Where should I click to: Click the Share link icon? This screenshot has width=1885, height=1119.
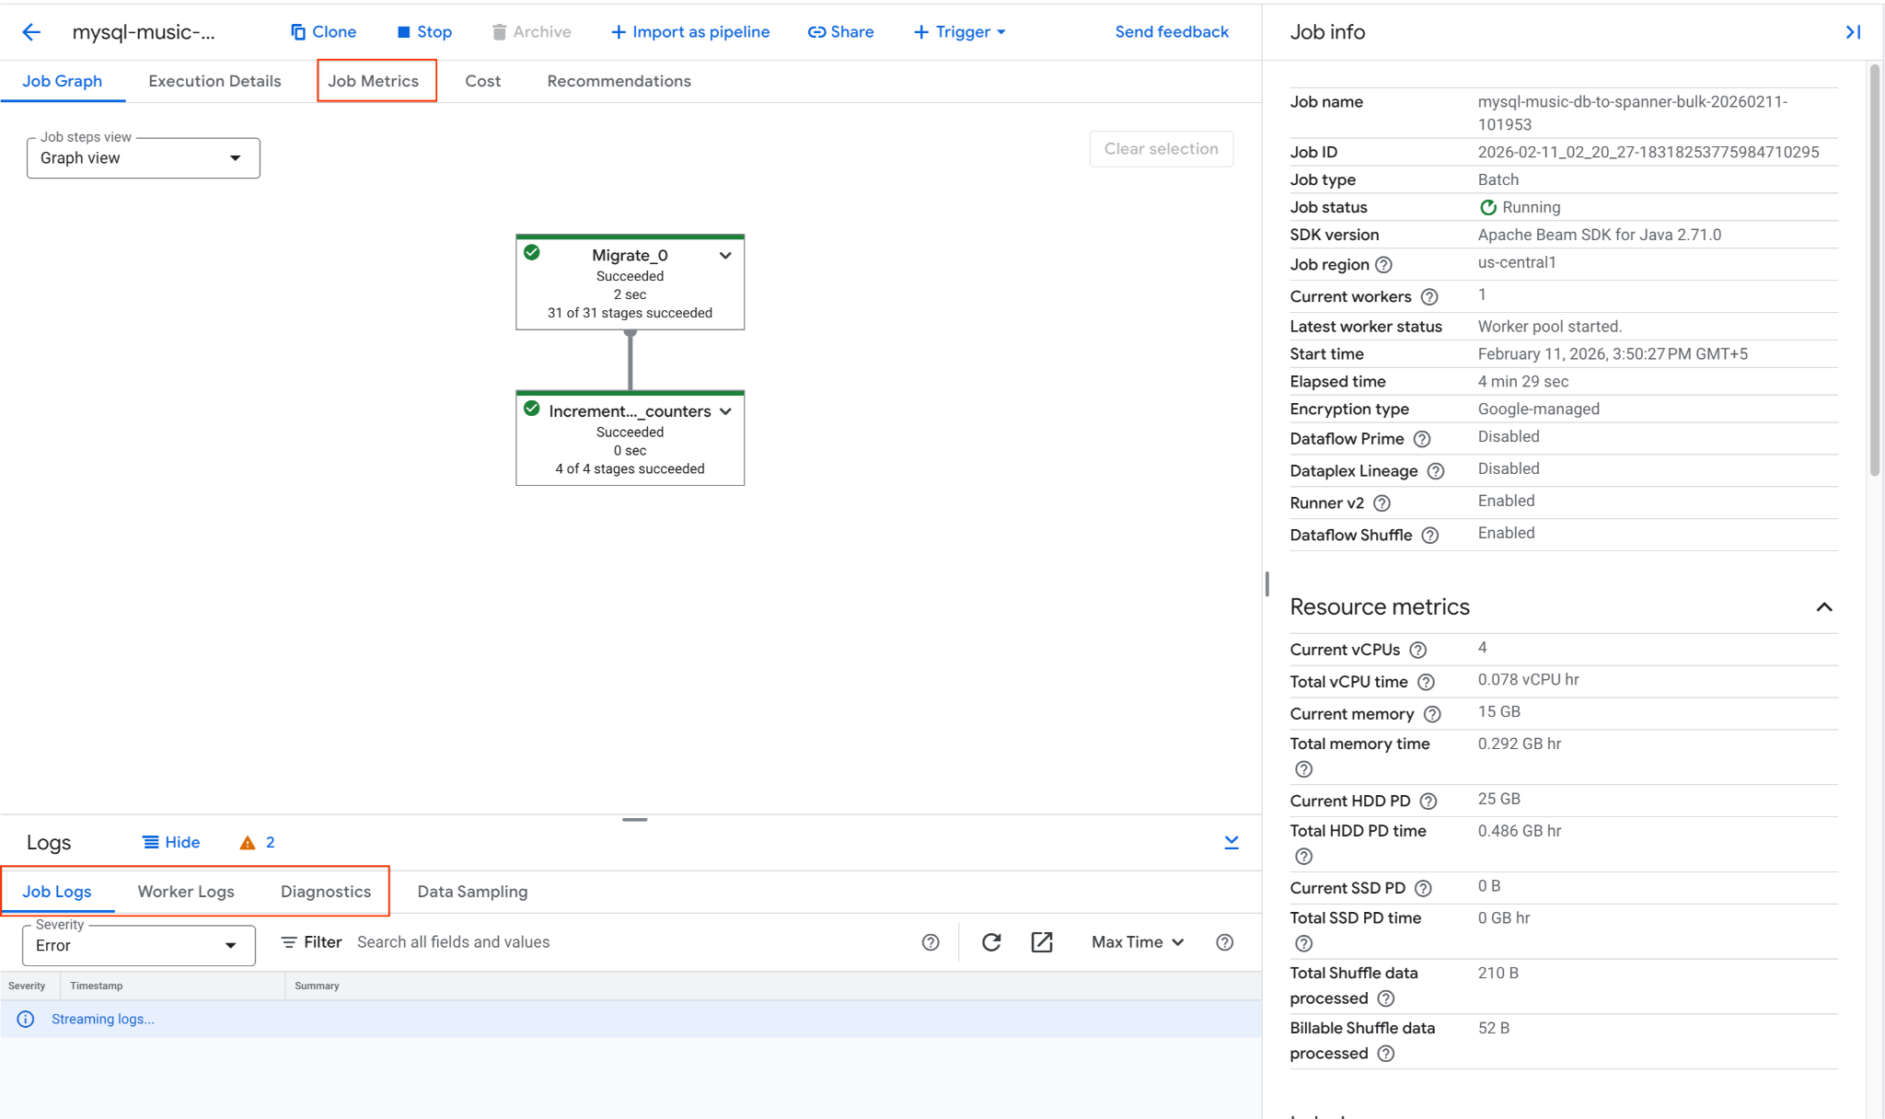(816, 32)
